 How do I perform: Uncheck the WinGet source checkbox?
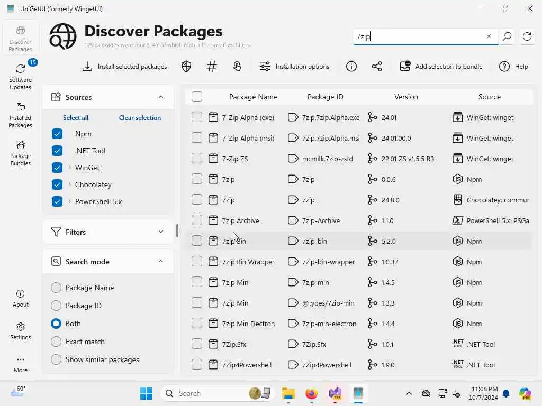(x=57, y=168)
